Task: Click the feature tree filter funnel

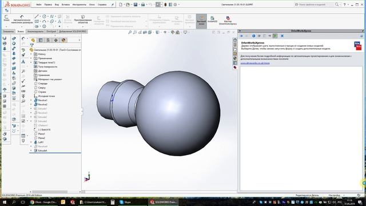Action: tap(32, 46)
